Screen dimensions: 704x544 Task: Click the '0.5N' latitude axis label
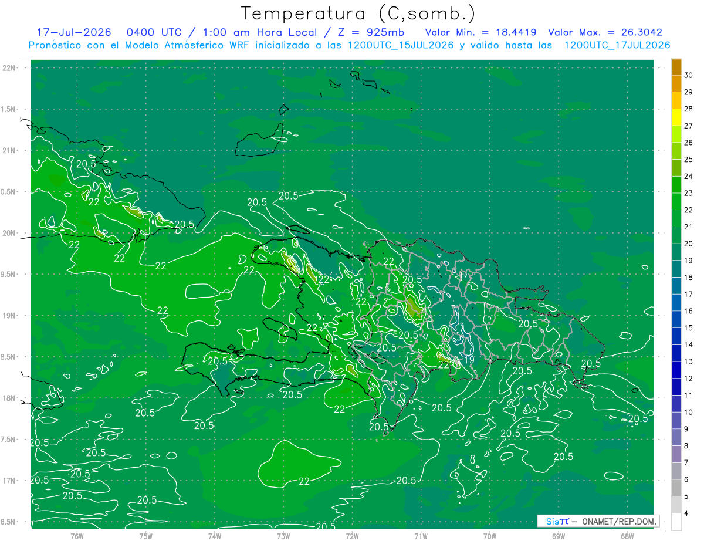(x=9, y=192)
